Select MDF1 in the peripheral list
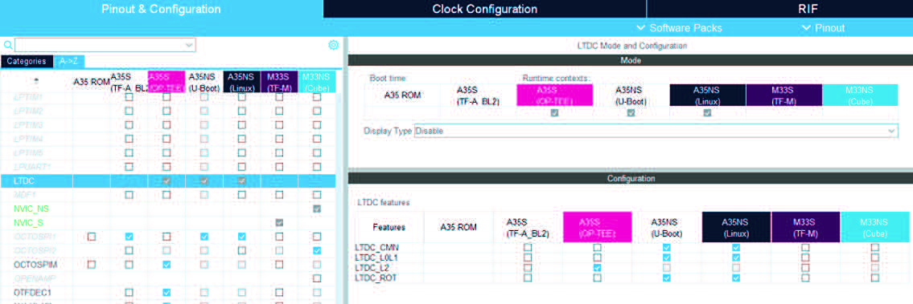 tap(24, 195)
